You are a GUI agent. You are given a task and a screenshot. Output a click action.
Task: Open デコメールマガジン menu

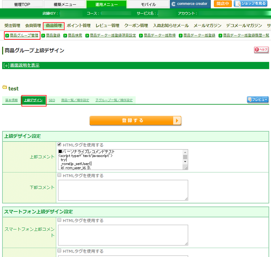click(x=244, y=26)
